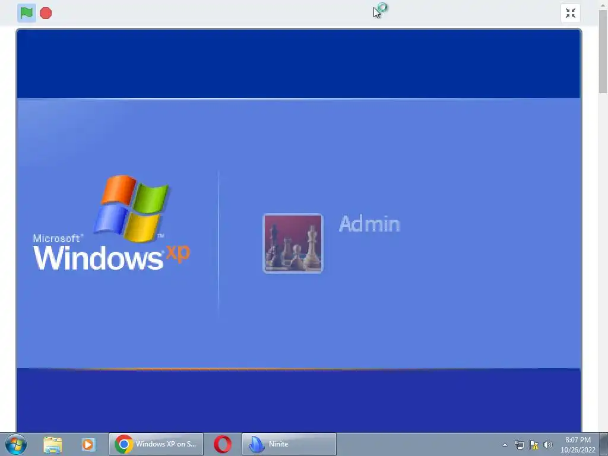Show hidden tray icons arrow
Image resolution: width=608 pixels, height=456 pixels.
505,445
